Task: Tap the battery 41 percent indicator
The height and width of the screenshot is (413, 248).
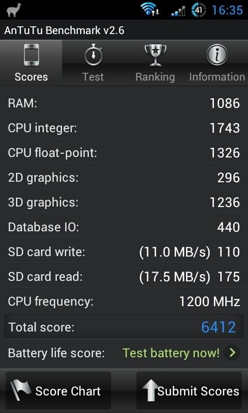Action: pos(198,10)
